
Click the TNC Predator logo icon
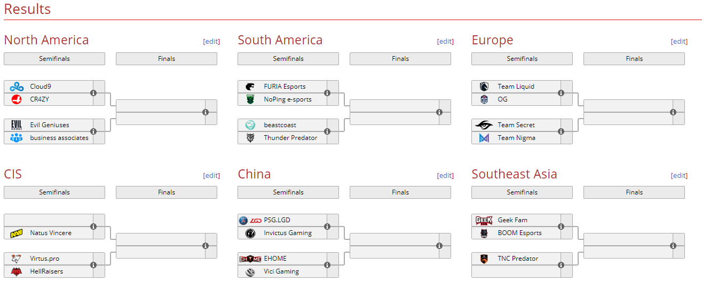(484, 259)
